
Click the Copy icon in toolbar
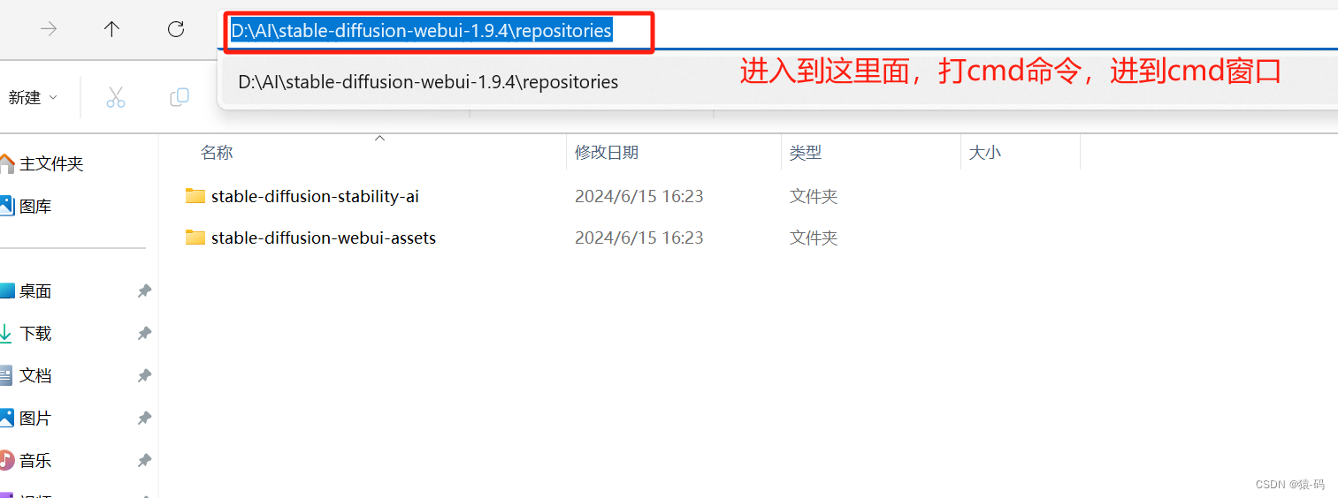tap(180, 97)
